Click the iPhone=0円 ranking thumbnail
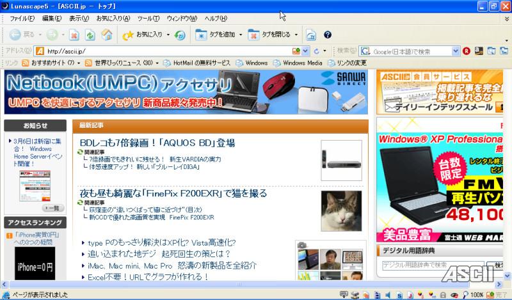 (35, 263)
